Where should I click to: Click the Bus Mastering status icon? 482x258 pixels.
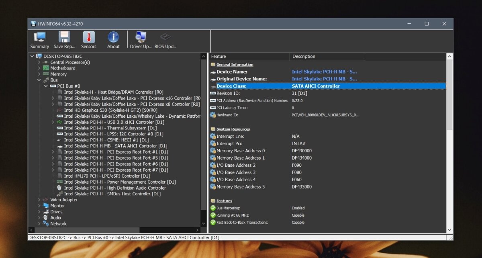coord(213,208)
